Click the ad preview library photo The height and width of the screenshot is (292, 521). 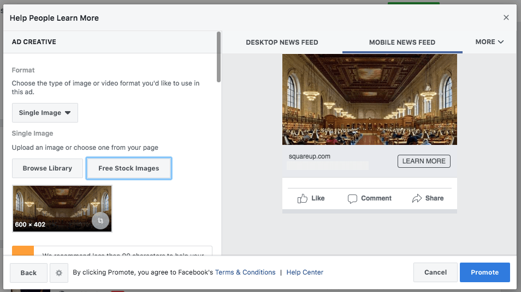click(370, 100)
